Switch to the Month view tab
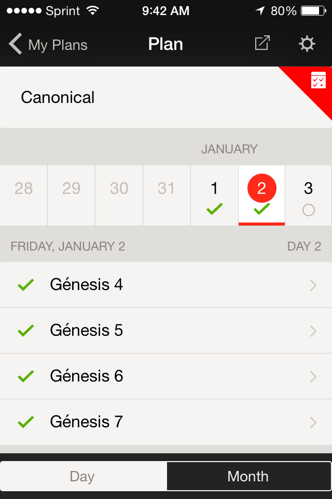 pyautogui.click(x=248, y=476)
